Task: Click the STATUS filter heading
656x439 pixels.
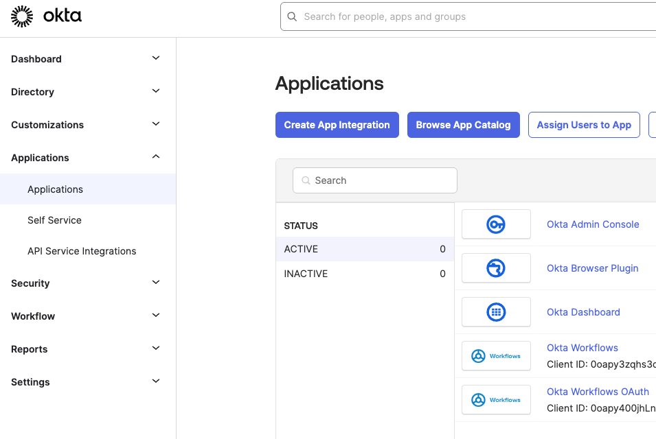Action: point(301,226)
